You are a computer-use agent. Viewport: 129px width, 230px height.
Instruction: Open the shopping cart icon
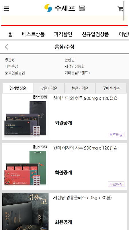point(120,9)
